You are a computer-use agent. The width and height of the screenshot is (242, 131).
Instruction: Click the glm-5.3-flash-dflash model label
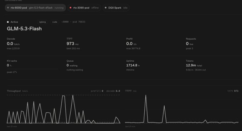(x=41, y=8)
